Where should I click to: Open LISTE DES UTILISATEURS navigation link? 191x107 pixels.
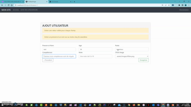[x=29, y=10]
